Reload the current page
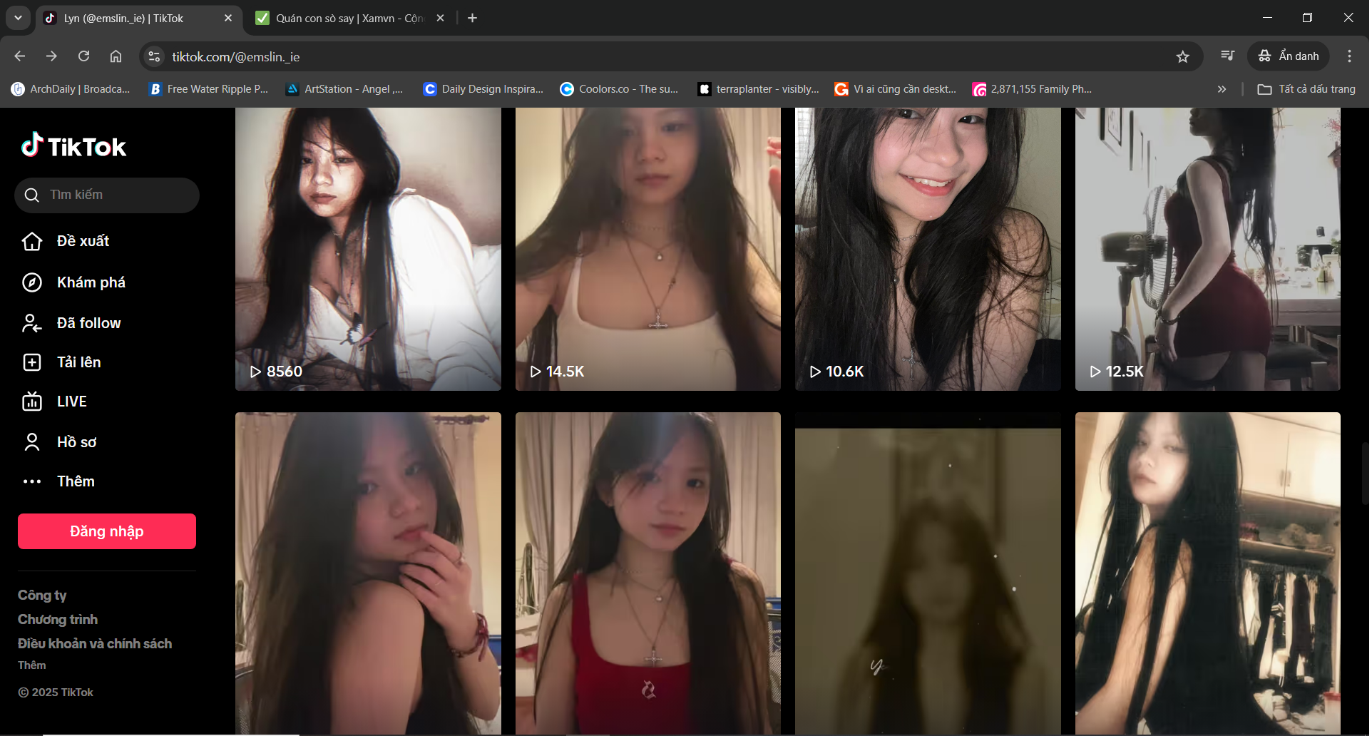Screen dimensions: 1372x736 pyautogui.click(x=83, y=56)
